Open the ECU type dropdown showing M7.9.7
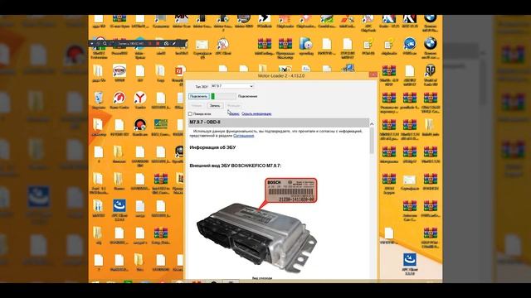 (232, 86)
